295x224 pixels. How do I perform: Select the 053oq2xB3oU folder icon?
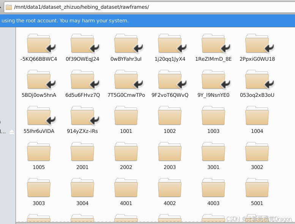point(257,79)
